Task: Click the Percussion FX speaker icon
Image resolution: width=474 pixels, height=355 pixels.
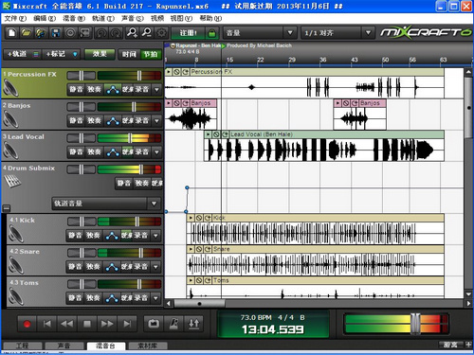Action: point(10,88)
